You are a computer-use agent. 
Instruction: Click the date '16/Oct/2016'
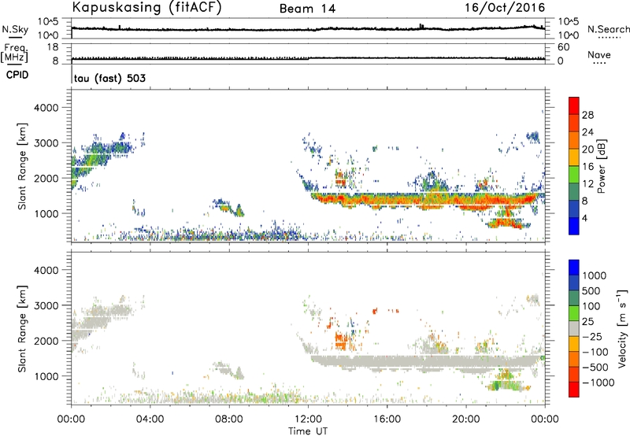[505, 8]
